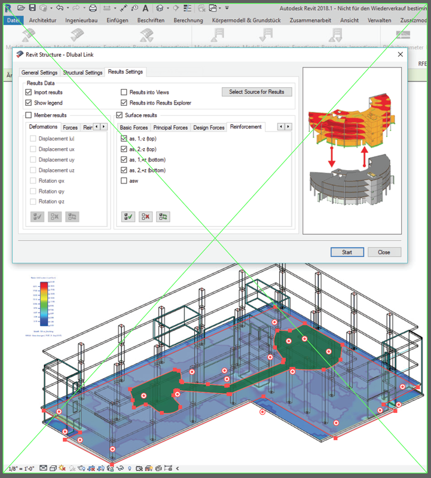Click the color legend scale in the model view

click(44, 305)
